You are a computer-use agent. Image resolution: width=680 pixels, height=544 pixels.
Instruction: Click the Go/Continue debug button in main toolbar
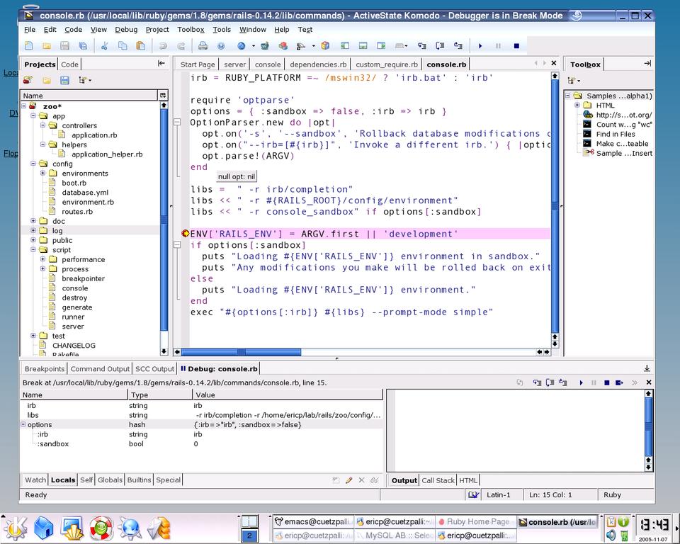click(480, 46)
